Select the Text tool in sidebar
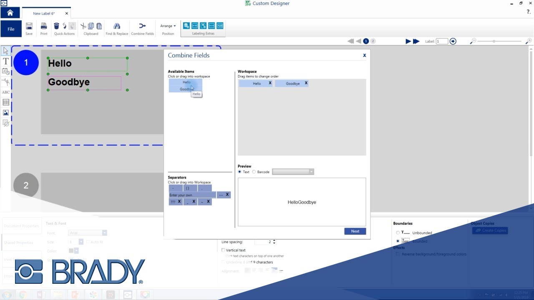 tap(6, 61)
